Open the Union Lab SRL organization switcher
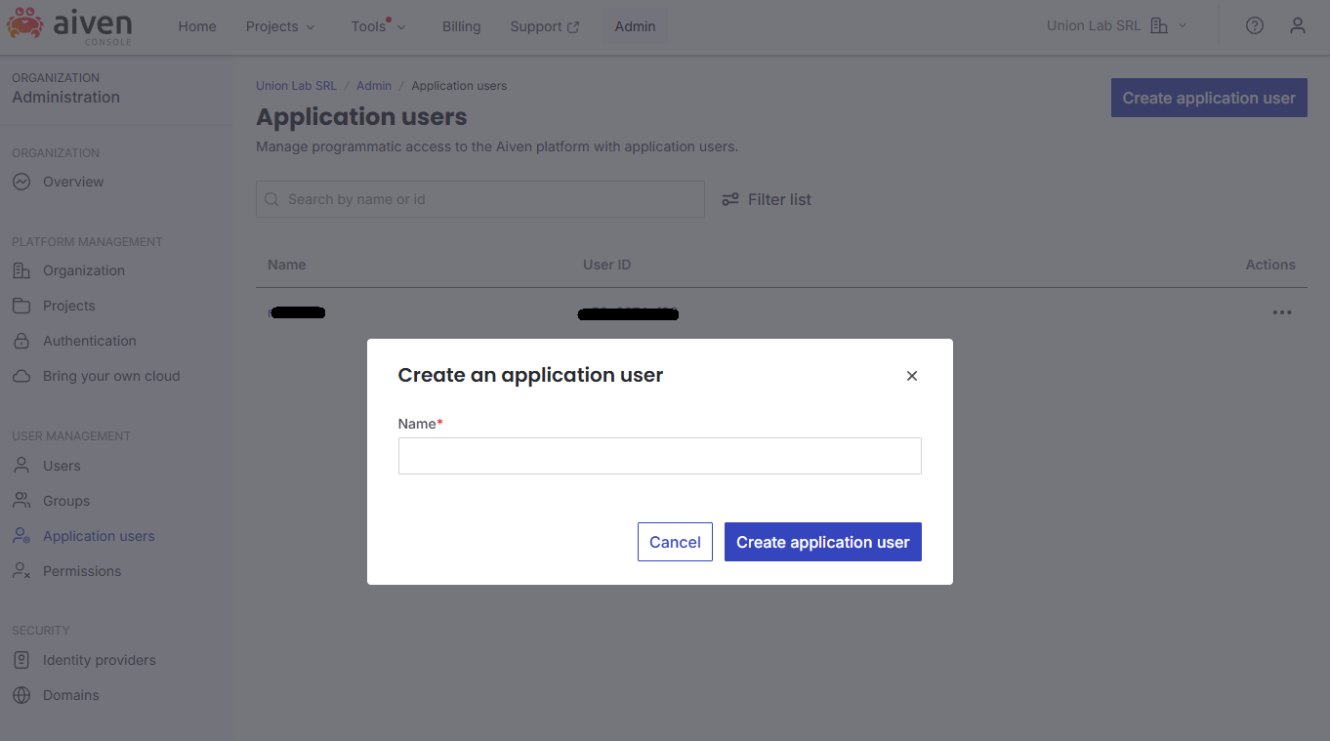1330x741 pixels. 1113,25
